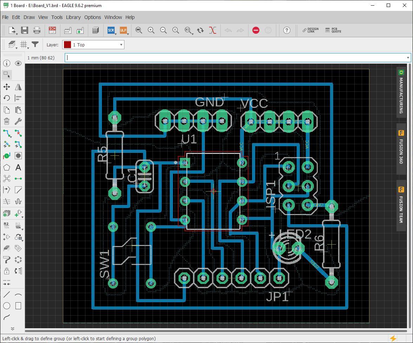The width and height of the screenshot is (413, 343).
Task: Click the Zoom out magnifier
Action: 163,30
